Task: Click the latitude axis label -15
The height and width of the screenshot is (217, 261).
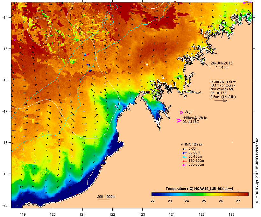Action: pyautogui.click(x=4, y=49)
